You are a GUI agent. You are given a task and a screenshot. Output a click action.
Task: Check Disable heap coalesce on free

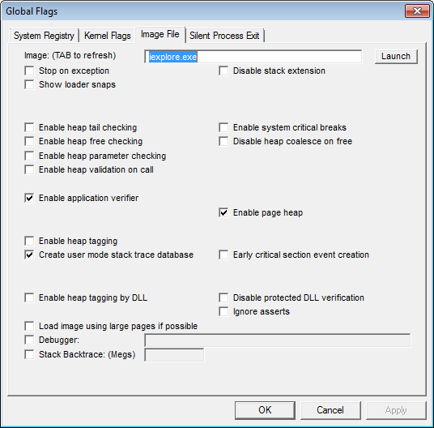coord(223,141)
